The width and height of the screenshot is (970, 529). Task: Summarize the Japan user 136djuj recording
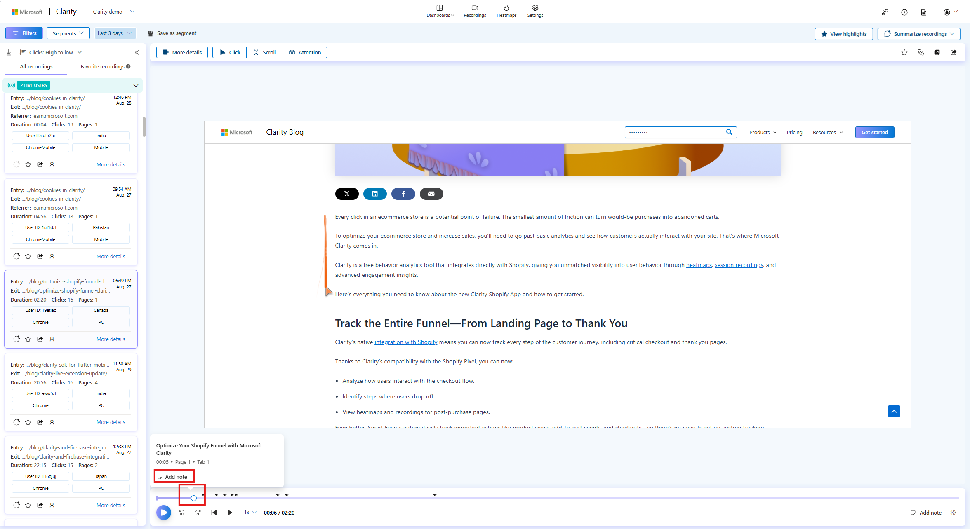[x=16, y=505]
